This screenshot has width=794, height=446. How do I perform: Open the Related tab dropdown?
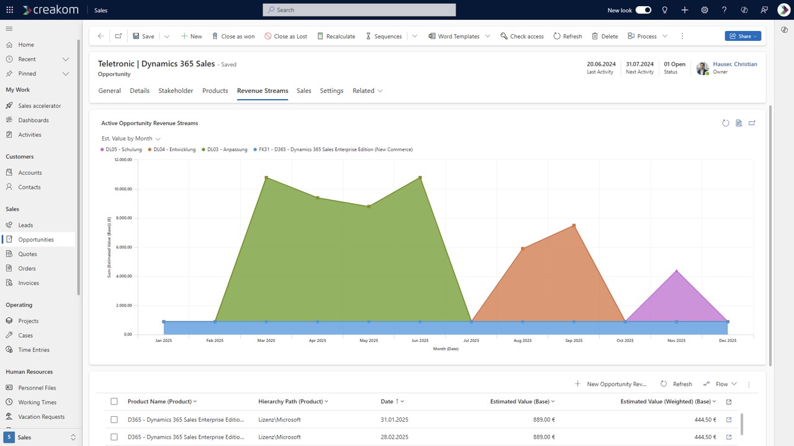tap(368, 90)
